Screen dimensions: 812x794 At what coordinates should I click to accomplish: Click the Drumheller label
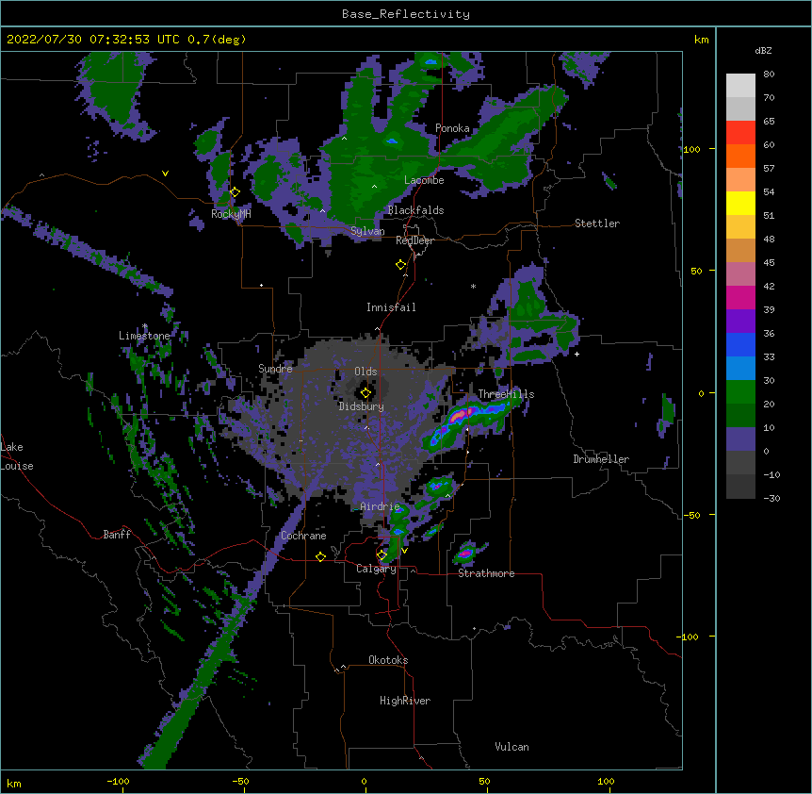601,459
